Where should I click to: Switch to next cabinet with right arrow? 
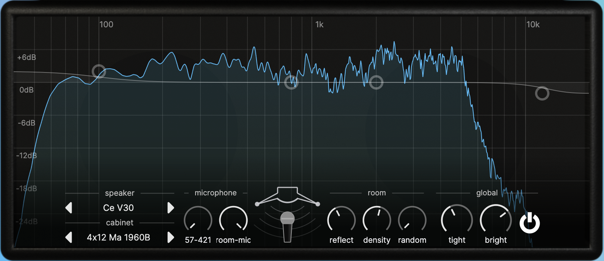[171, 237]
